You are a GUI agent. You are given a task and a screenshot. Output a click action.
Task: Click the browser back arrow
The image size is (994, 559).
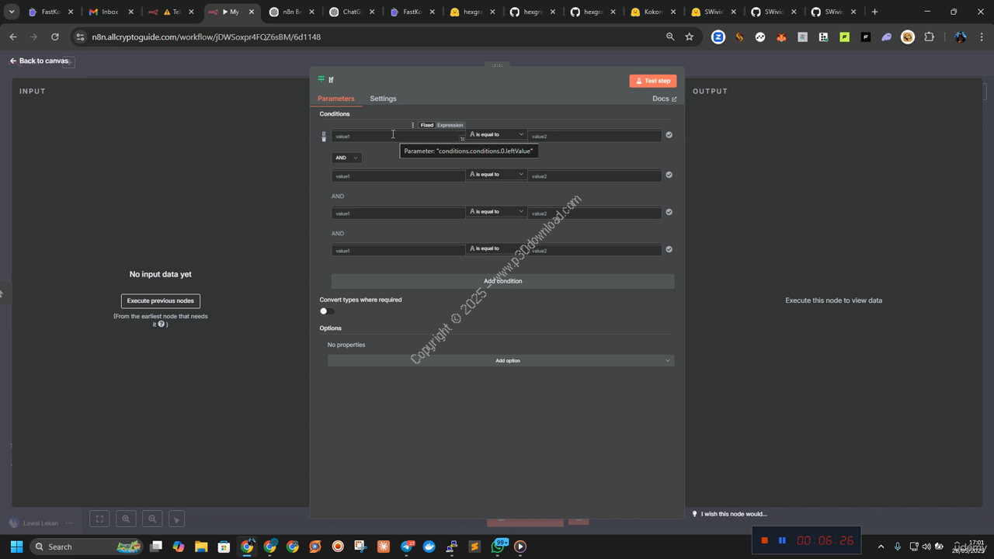[13, 36]
